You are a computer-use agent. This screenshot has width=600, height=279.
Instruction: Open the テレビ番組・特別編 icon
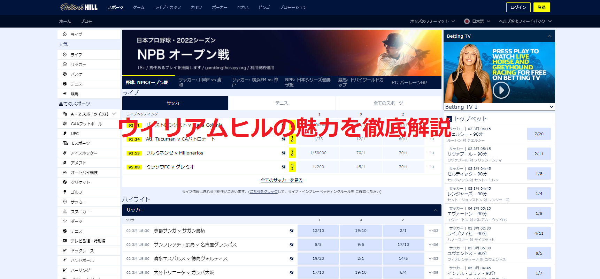pos(64,241)
